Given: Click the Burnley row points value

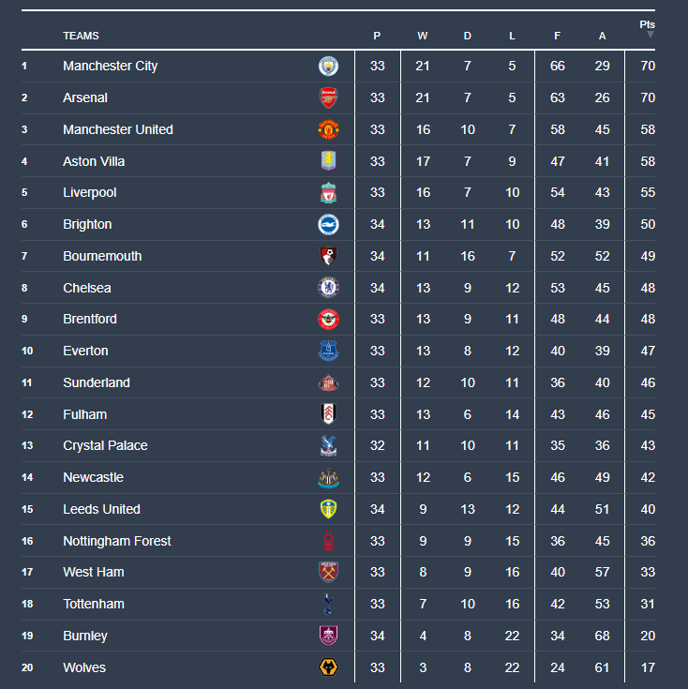Looking at the screenshot, I should coord(648,636).
